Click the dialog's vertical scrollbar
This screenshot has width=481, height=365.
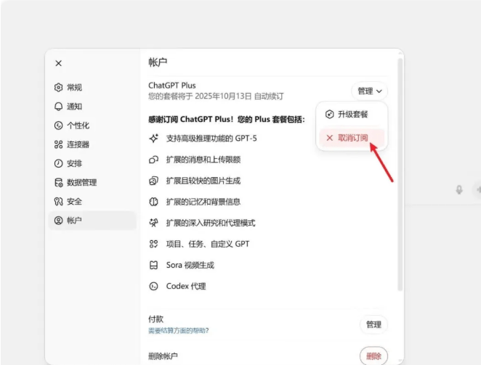400,175
